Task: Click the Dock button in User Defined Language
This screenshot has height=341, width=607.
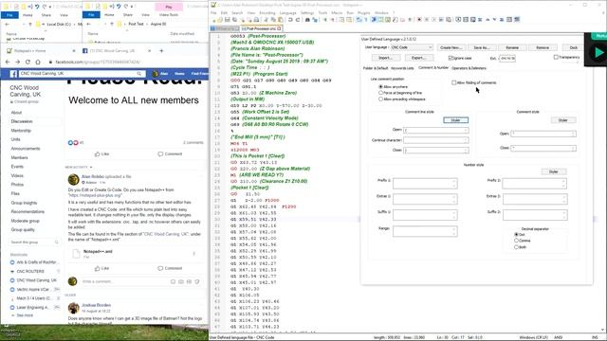Action: pyautogui.click(x=574, y=47)
